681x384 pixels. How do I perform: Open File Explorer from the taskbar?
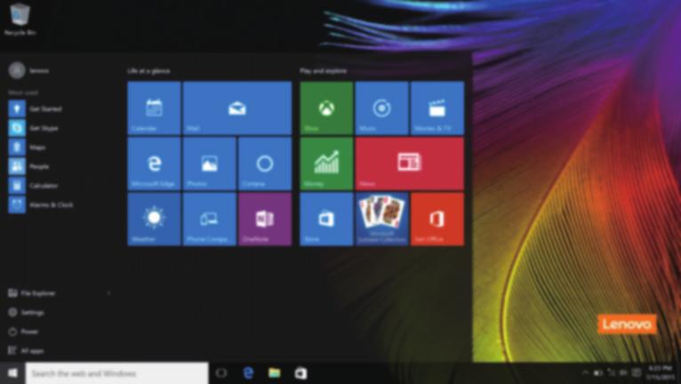(275, 373)
